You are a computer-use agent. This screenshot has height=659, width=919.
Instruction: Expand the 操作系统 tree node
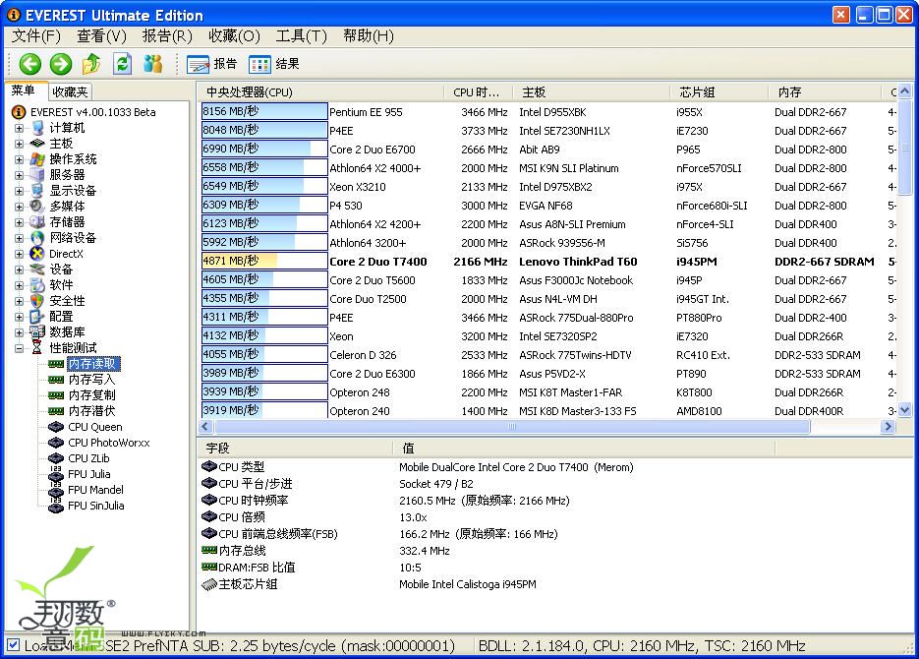(x=19, y=160)
